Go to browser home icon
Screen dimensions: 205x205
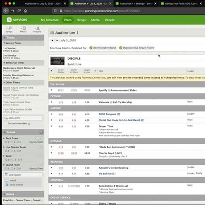pos(25,11)
